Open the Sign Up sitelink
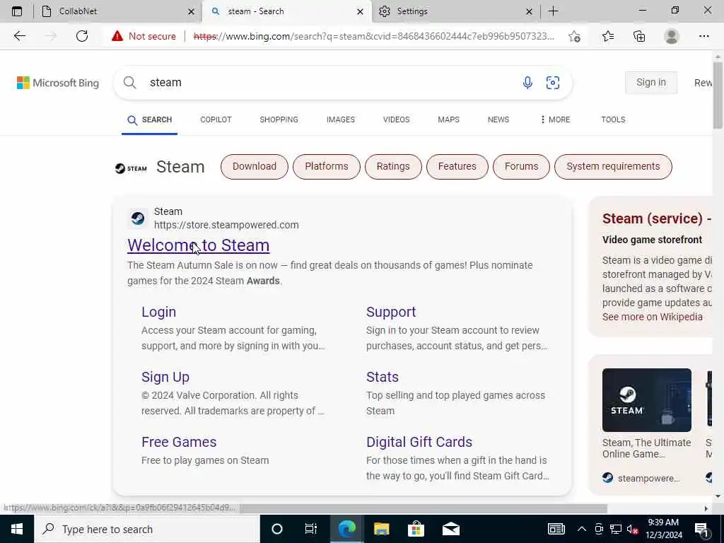The width and height of the screenshot is (724, 543). coord(165,378)
